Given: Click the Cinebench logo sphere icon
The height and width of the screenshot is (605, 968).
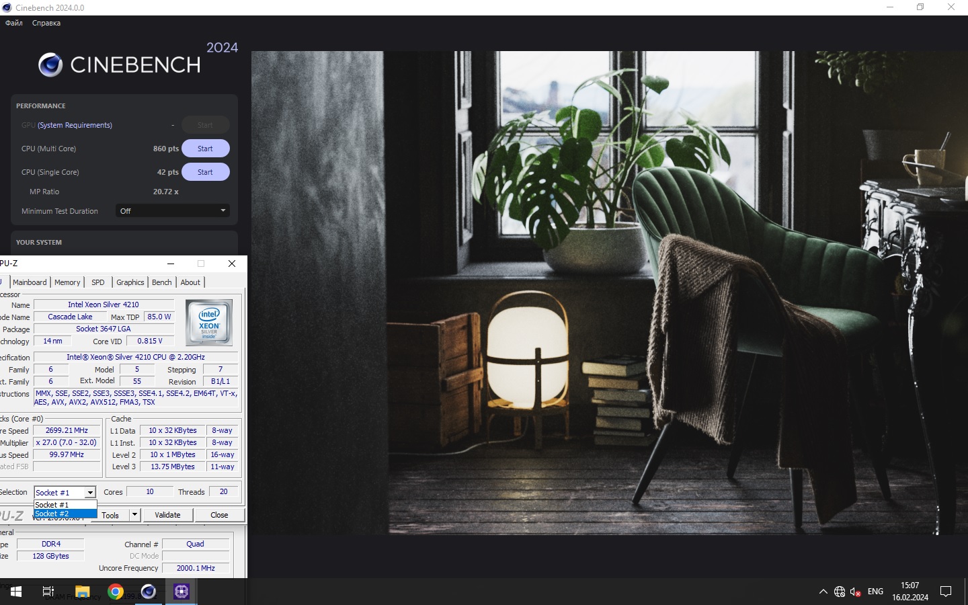Looking at the screenshot, I should (x=50, y=65).
